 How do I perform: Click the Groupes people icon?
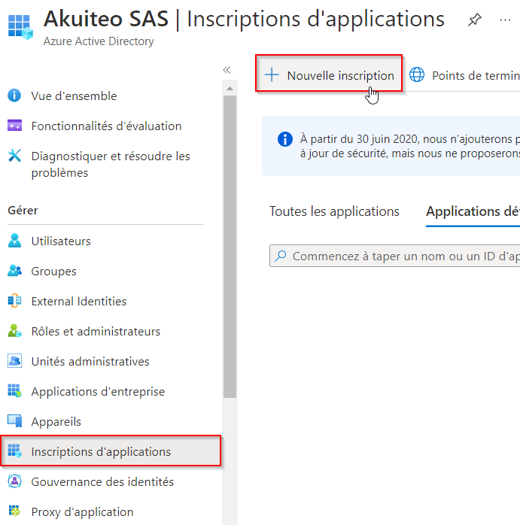point(14,271)
